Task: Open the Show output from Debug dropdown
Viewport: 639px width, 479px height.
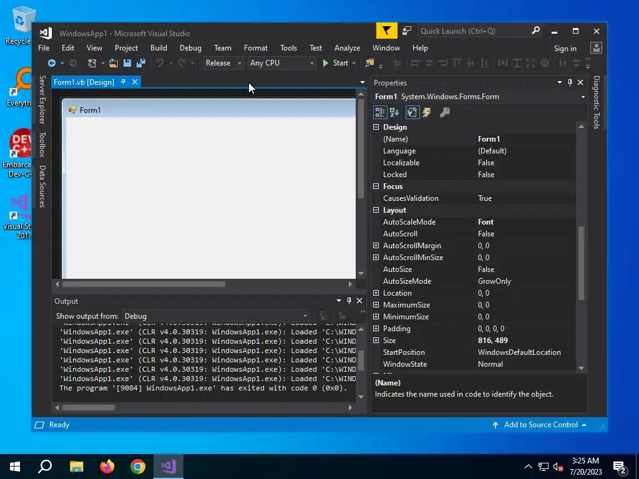Action: 216,316
